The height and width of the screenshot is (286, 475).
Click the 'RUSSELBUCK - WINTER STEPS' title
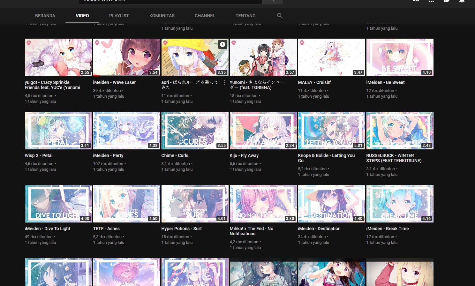[x=394, y=158]
